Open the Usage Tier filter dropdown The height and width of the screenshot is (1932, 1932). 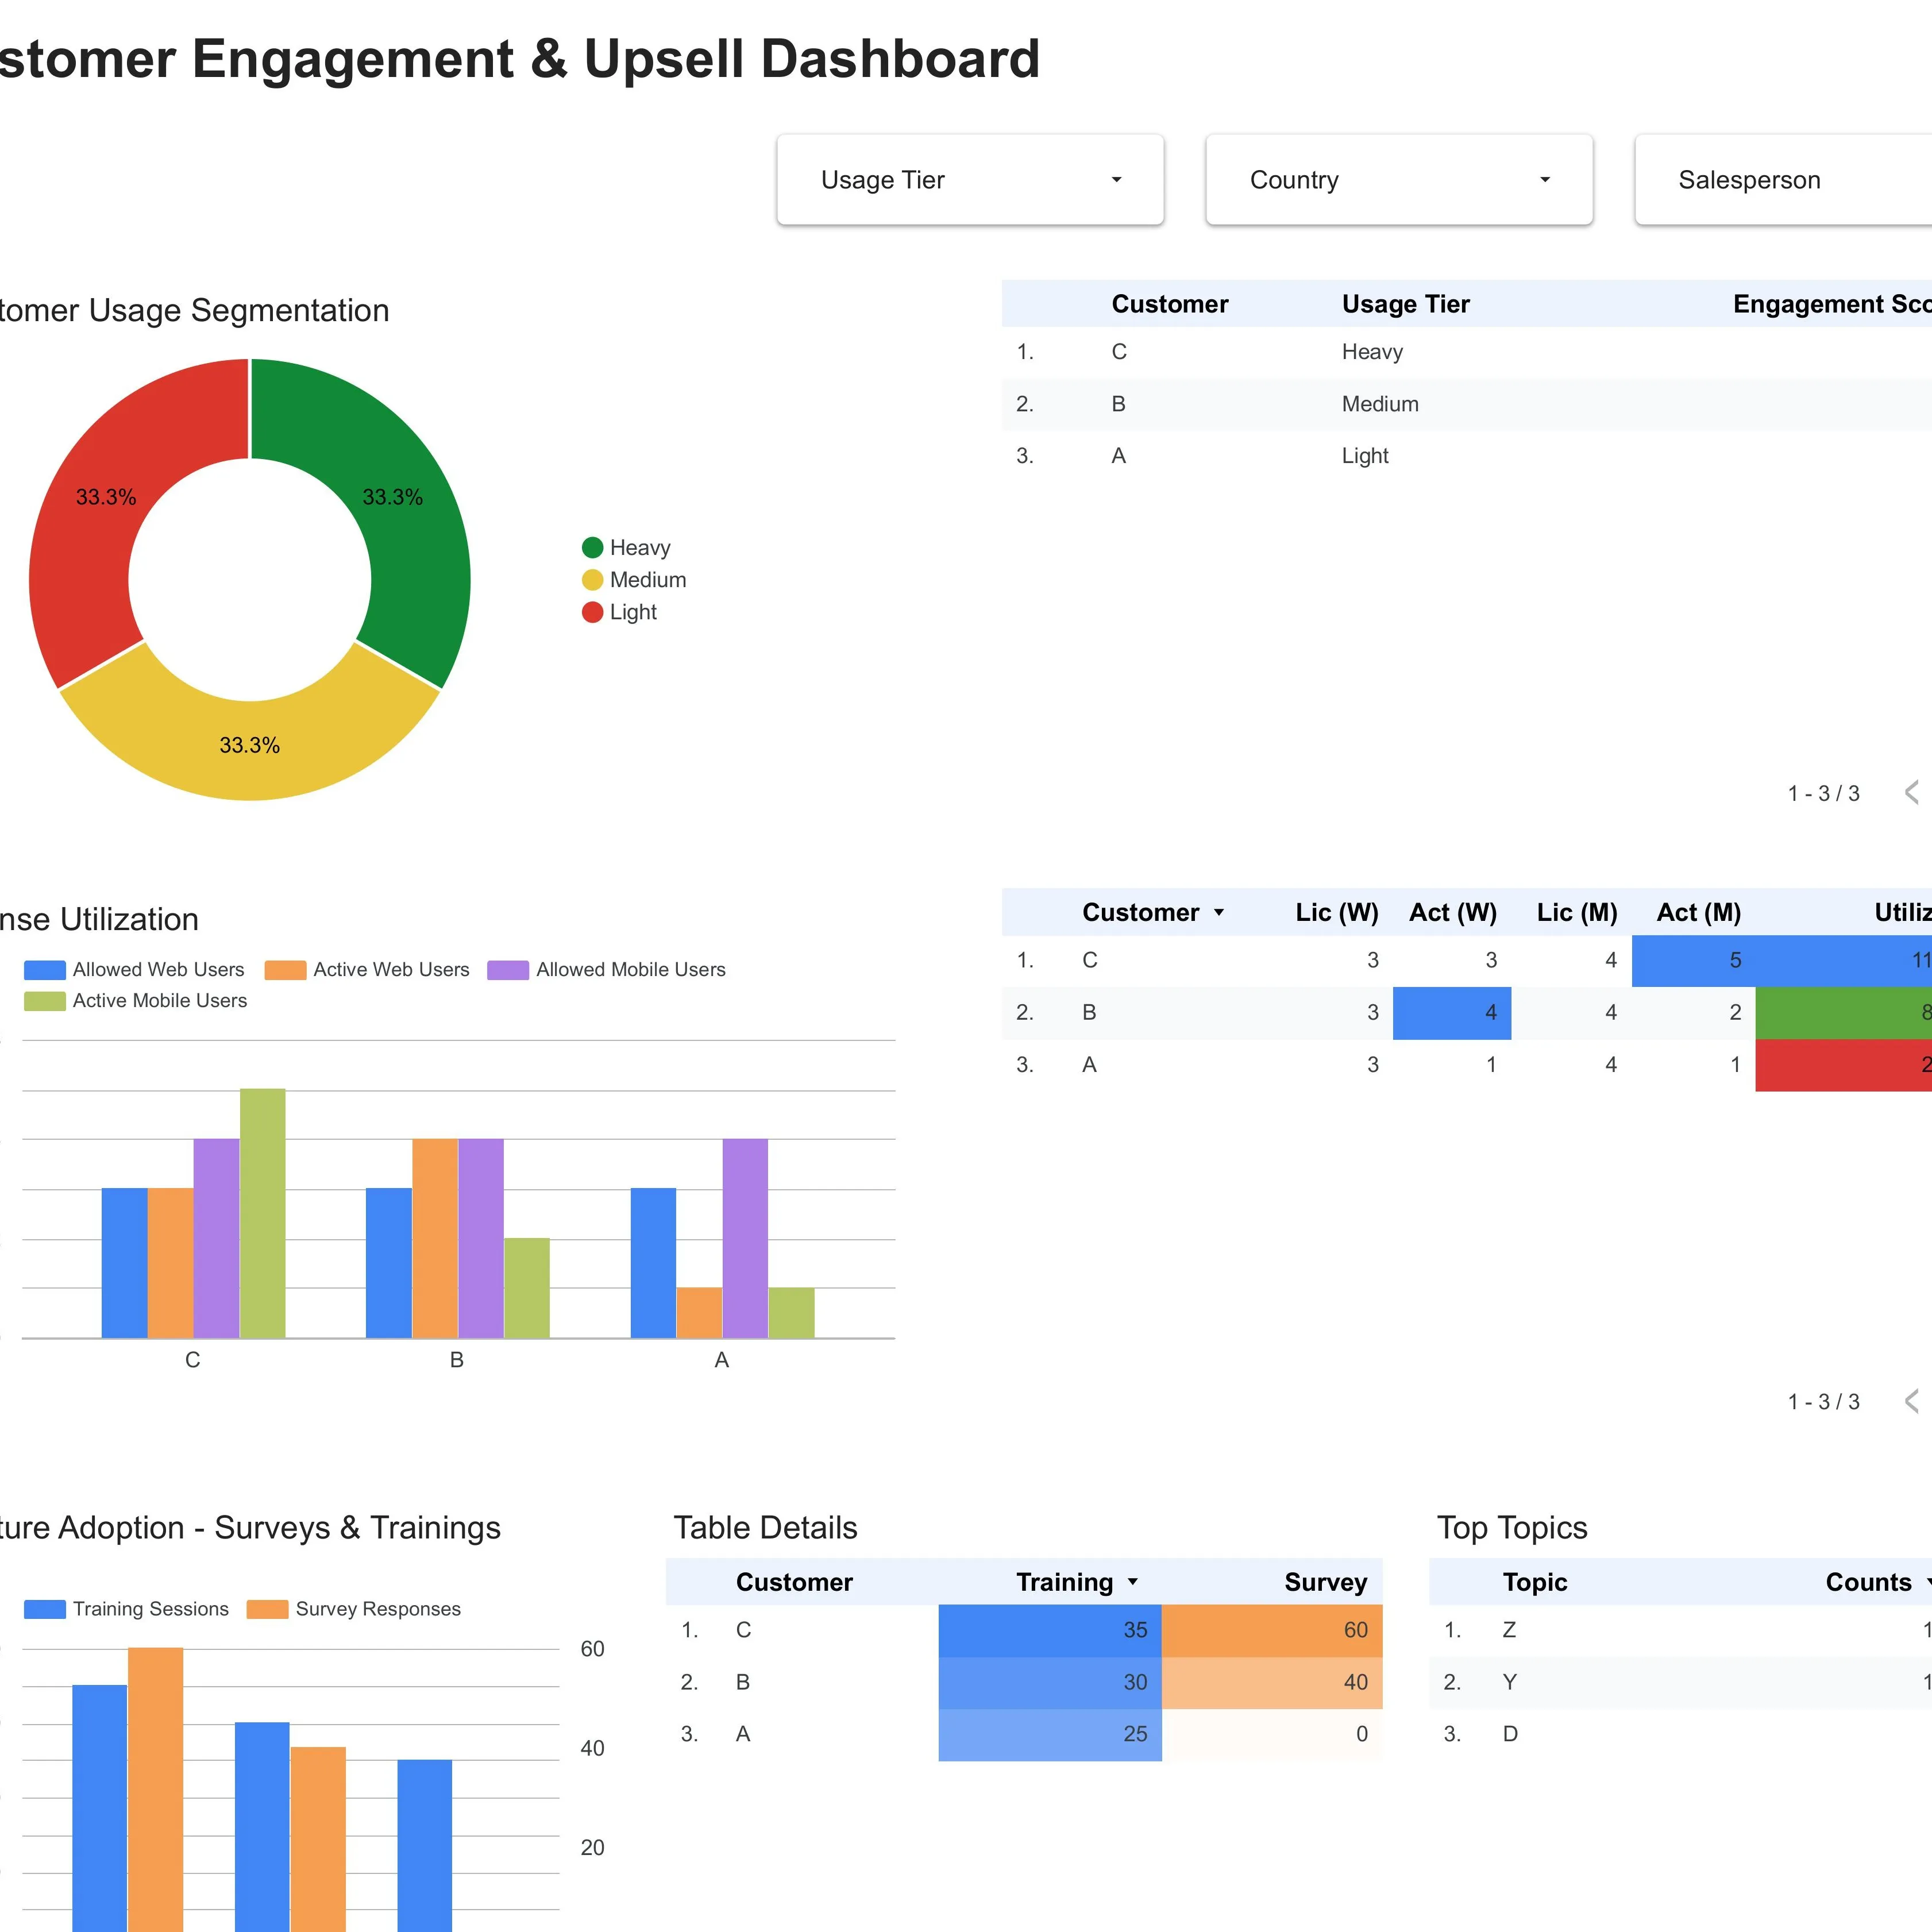tap(970, 180)
